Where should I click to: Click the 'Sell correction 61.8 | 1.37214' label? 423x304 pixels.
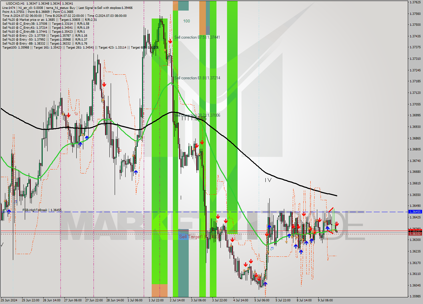point(197,78)
